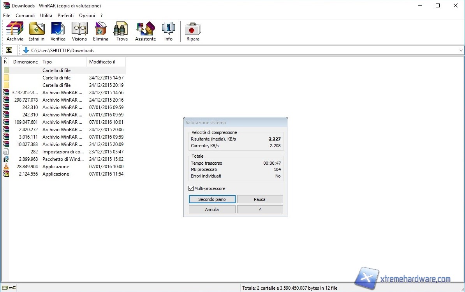Select the Archivia toolbar icon
Viewport: 465px width, 292px height.
14,31
